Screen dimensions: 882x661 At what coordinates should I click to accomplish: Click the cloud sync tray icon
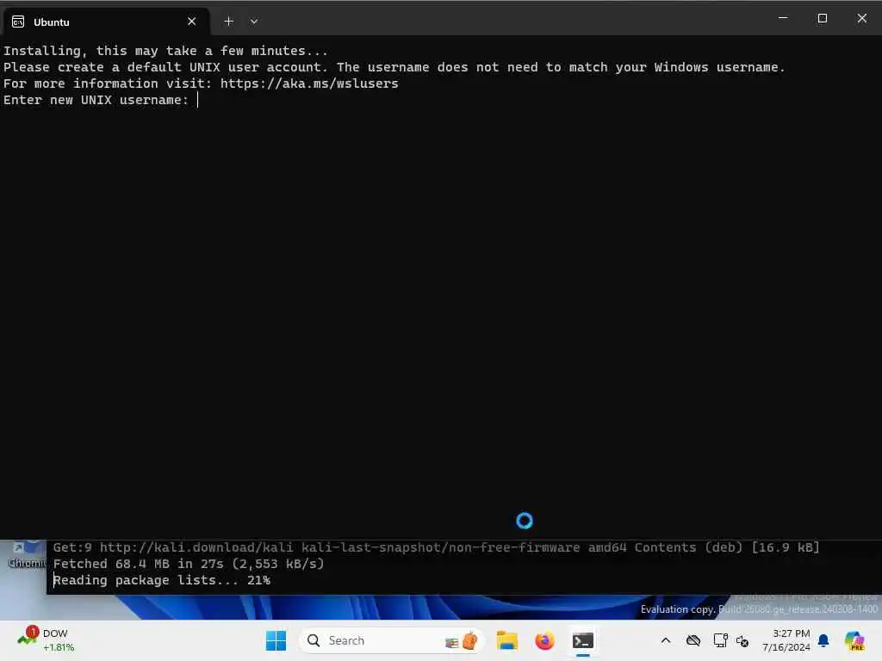[693, 640]
